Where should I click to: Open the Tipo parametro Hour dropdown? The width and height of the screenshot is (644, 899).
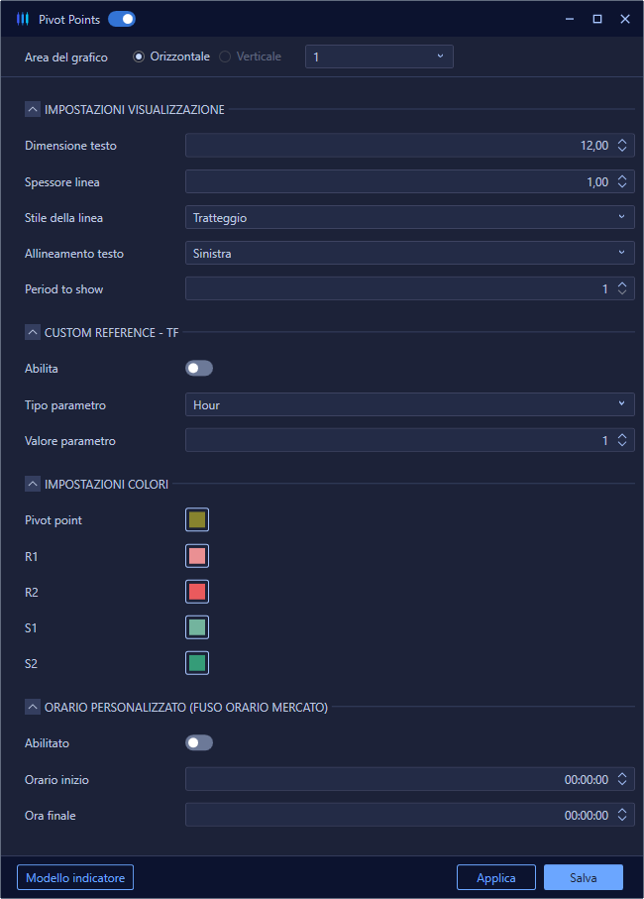tap(409, 404)
